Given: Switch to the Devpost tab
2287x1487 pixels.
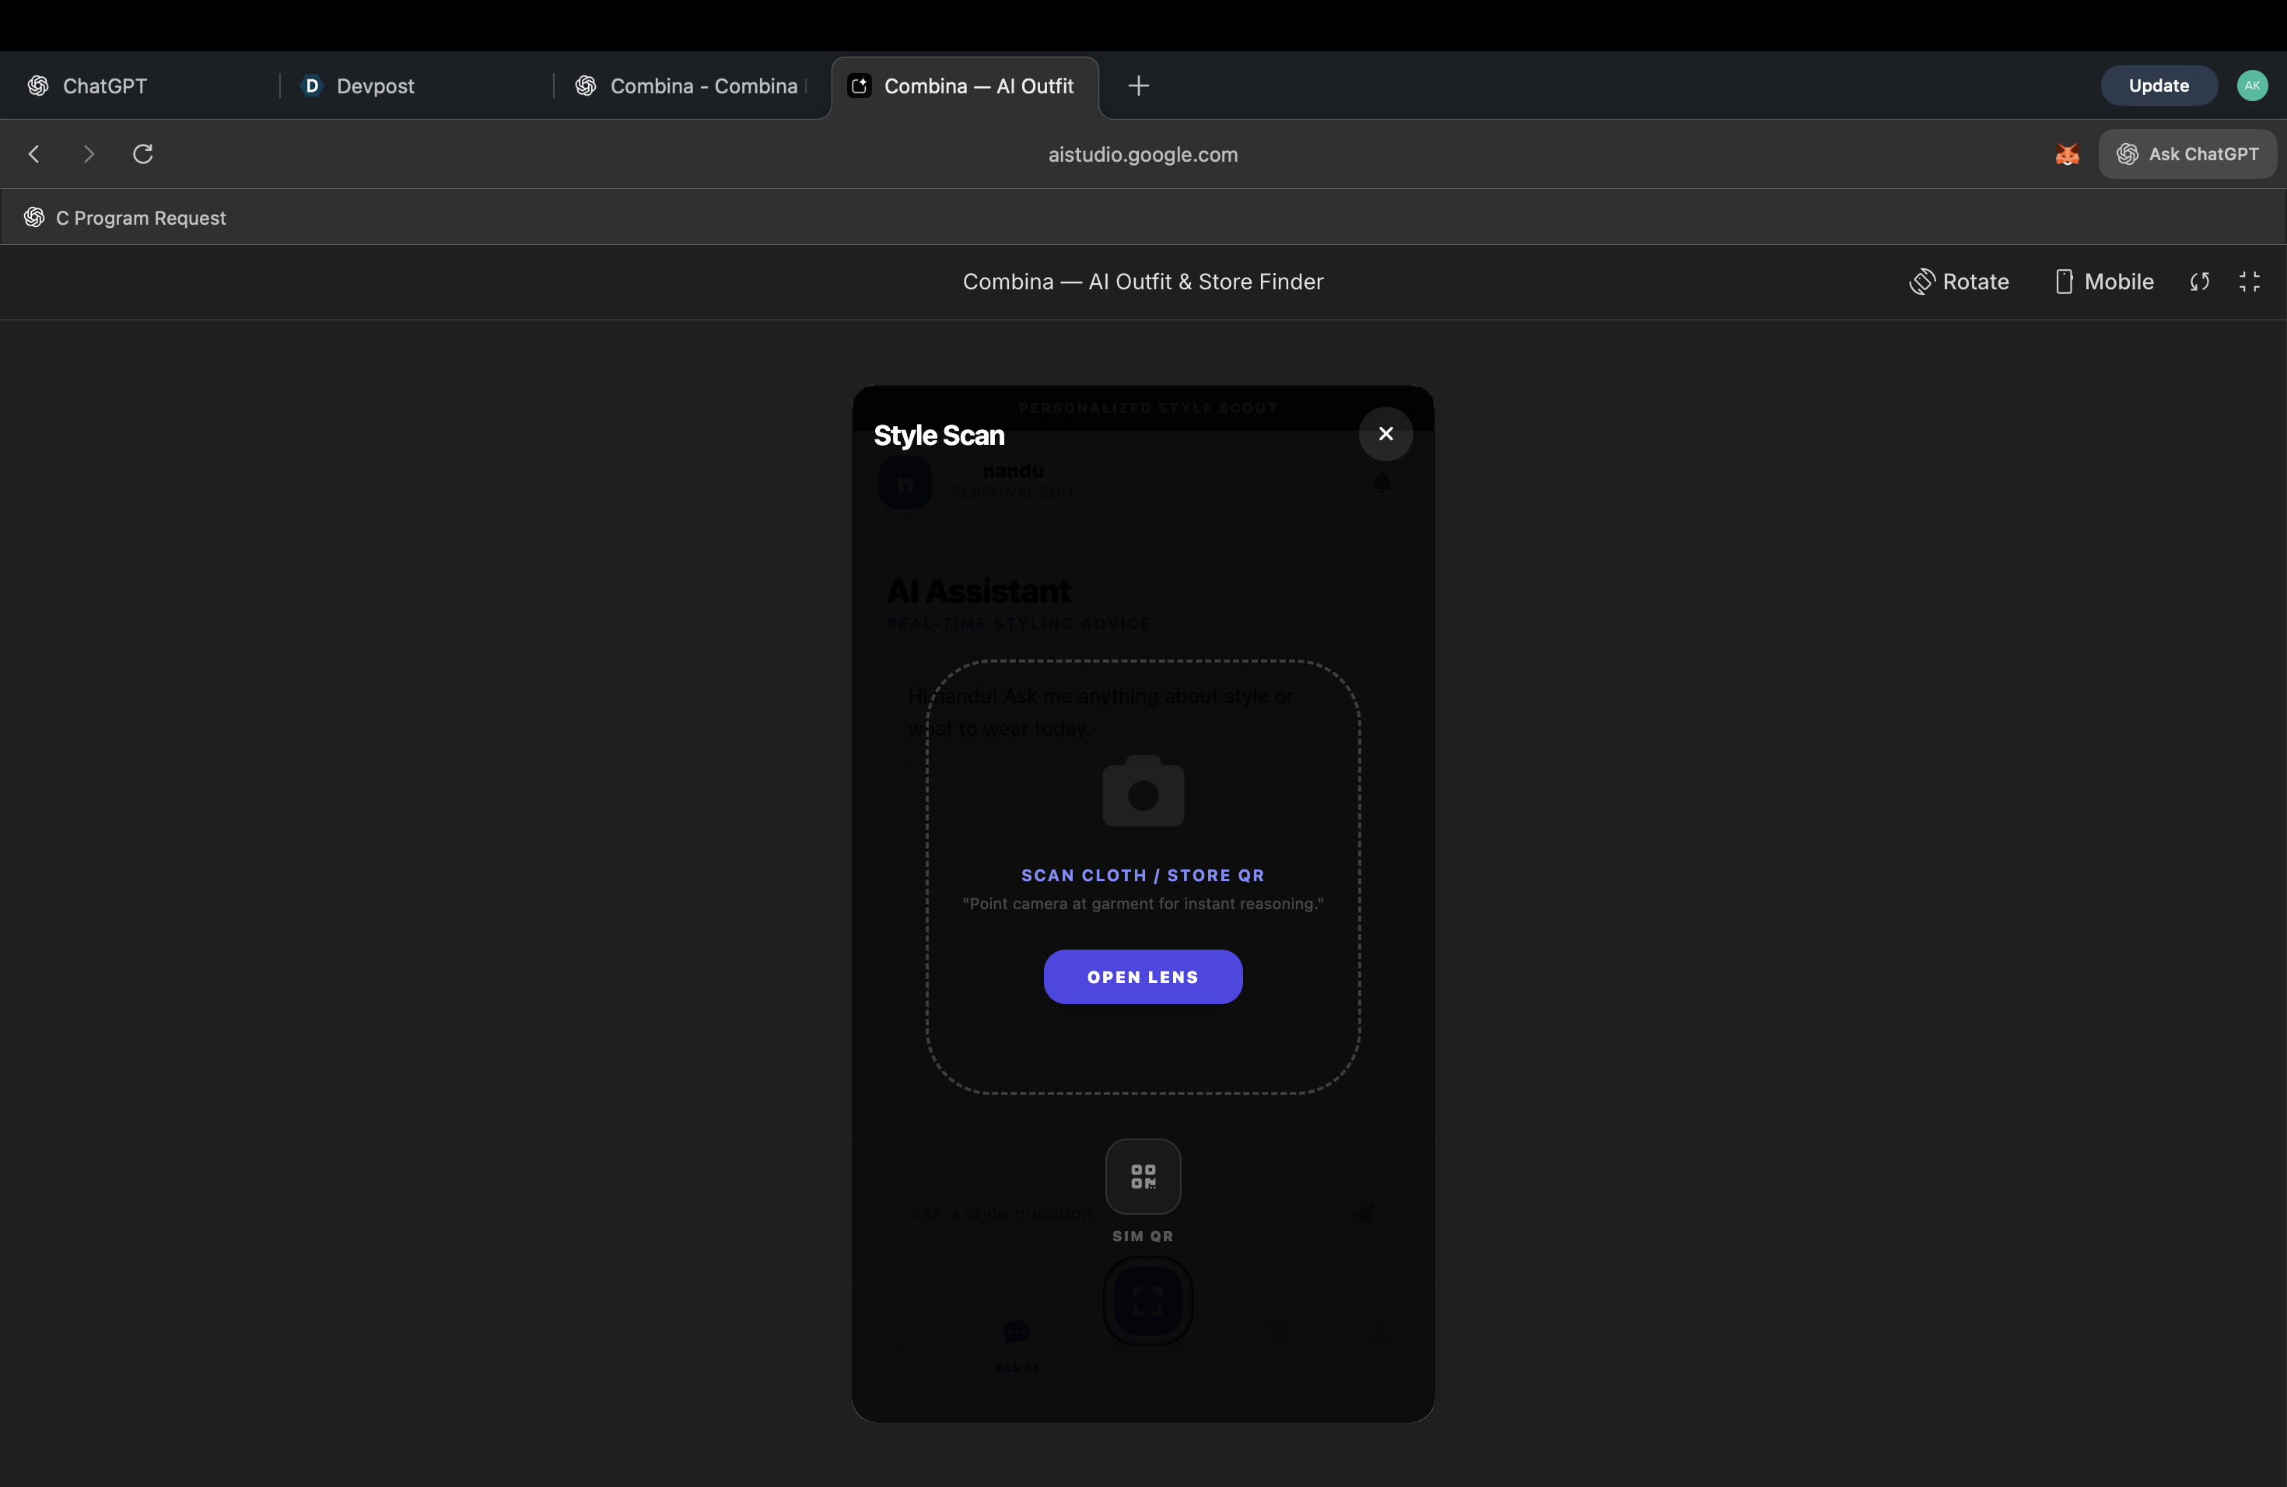Looking at the screenshot, I should point(375,86).
